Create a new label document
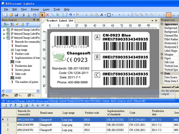 [x=6, y=15]
